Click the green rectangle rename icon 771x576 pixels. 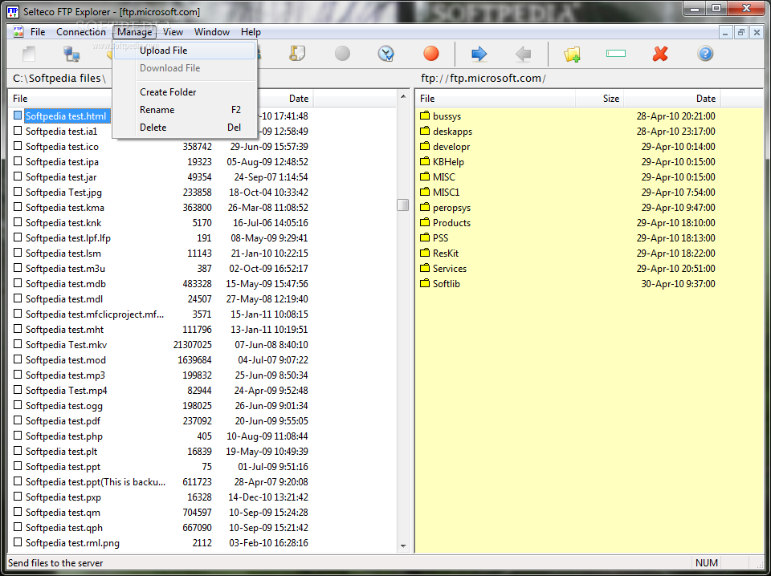coord(616,54)
